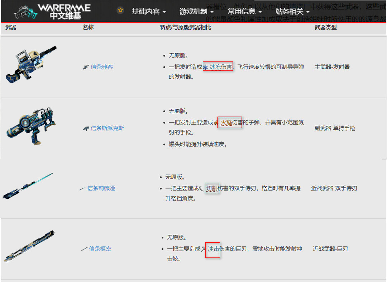Open the 游戏机制 dropdown menu
The height and width of the screenshot is (282, 387).
[x=196, y=11]
